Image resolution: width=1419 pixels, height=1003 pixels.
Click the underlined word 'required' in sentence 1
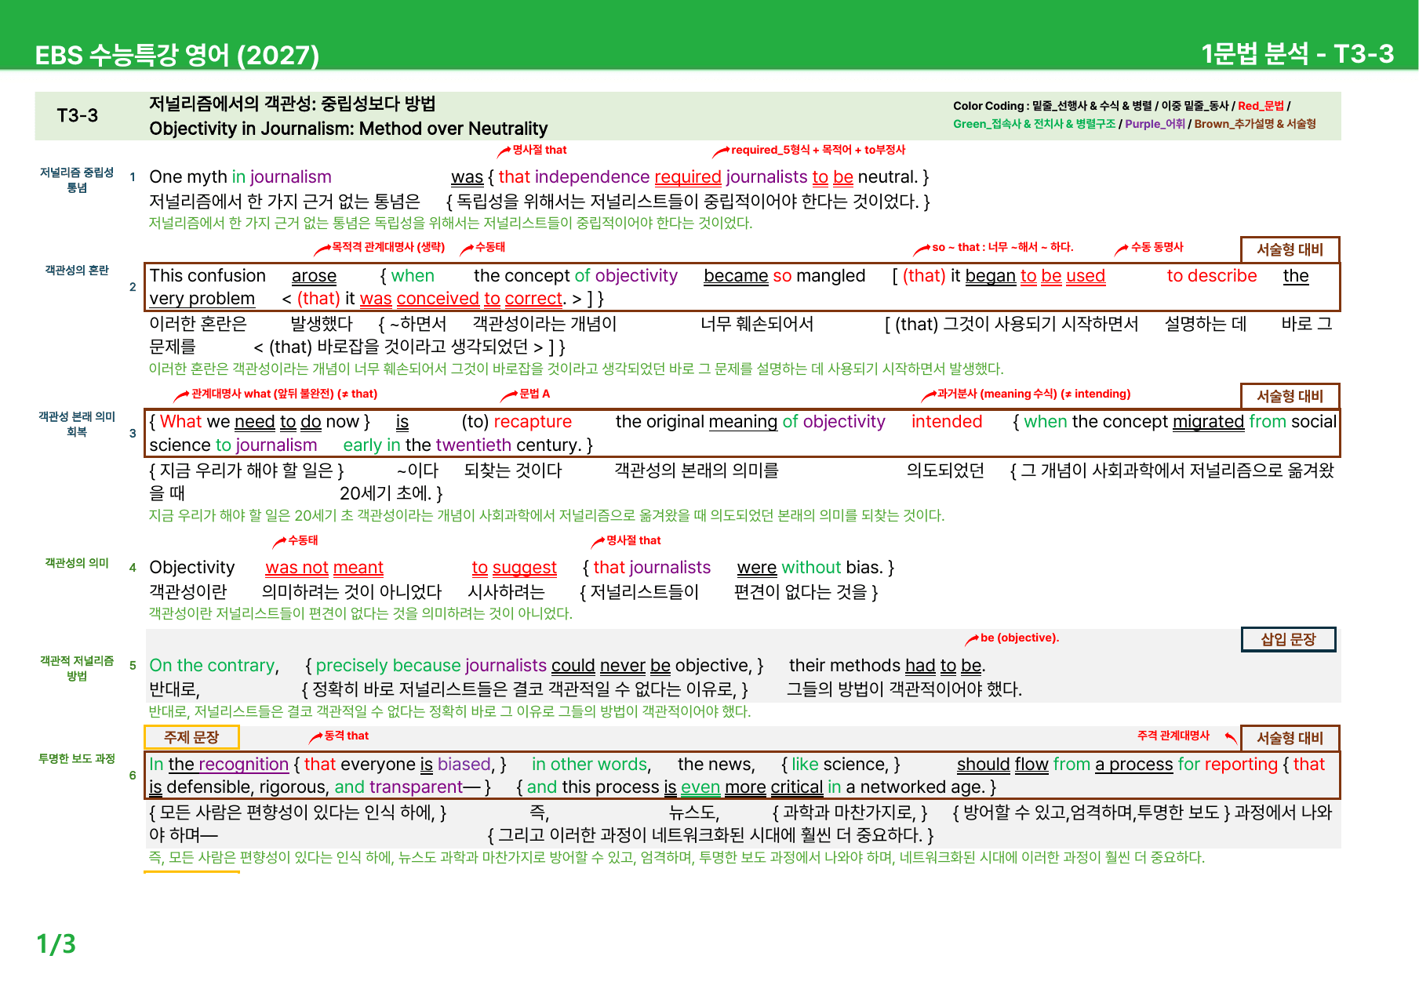click(x=688, y=177)
